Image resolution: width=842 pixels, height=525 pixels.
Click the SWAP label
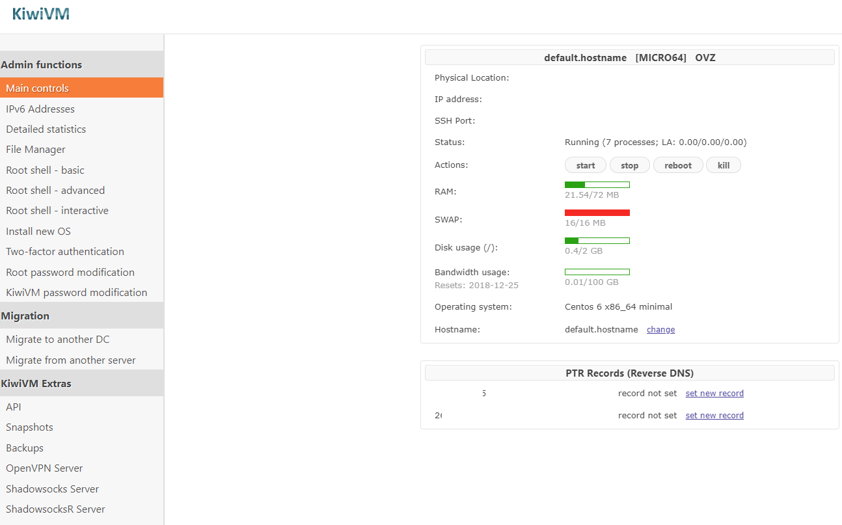point(448,219)
